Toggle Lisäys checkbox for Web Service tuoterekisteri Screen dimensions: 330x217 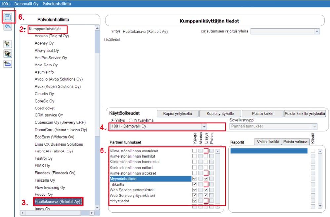click(206, 190)
